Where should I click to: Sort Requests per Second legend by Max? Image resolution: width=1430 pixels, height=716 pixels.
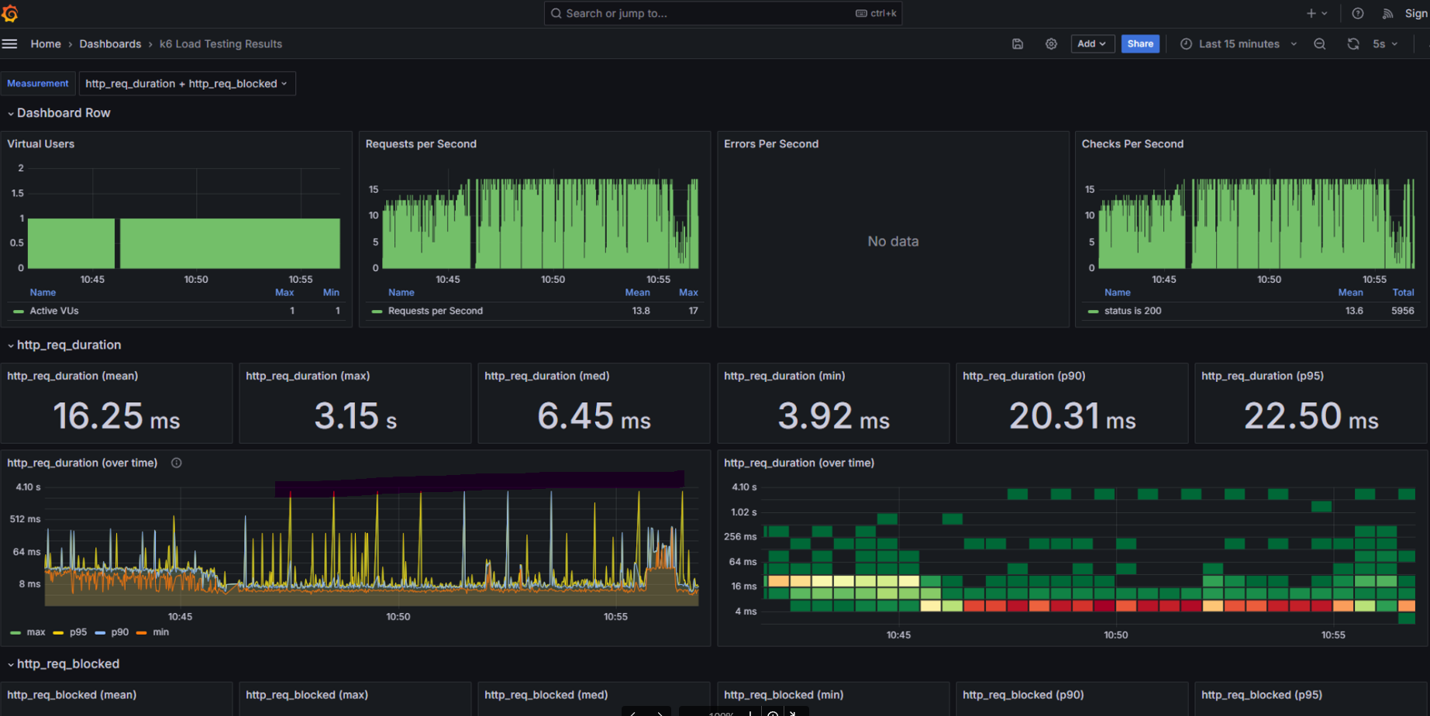688,292
